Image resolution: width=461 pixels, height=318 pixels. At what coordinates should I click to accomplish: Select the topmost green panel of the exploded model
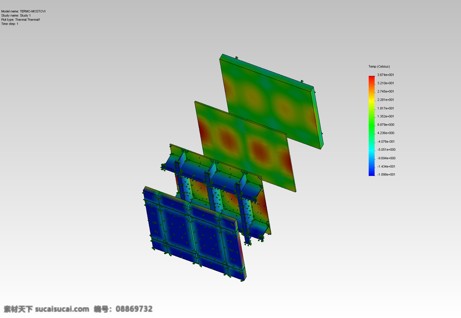tap(272, 101)
